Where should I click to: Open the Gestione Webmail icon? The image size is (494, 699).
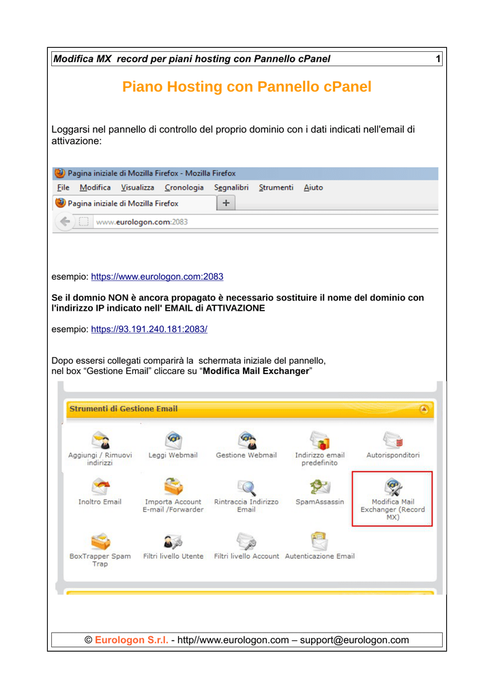coord(246,440)
